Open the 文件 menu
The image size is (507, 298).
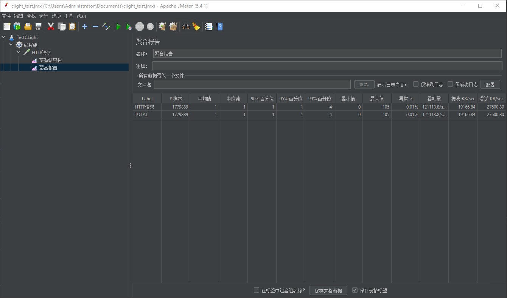pos(6,16)
